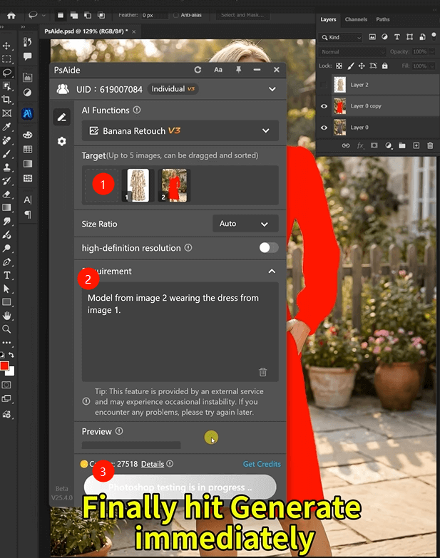Clear requirement text with trash icon

click(262, 372)
